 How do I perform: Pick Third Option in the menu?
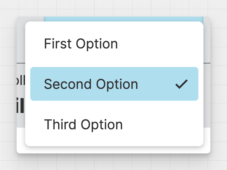click(x=83, y=124)
